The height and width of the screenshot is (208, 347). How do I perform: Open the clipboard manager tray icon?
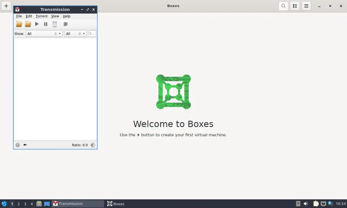[x=316, y=204]
